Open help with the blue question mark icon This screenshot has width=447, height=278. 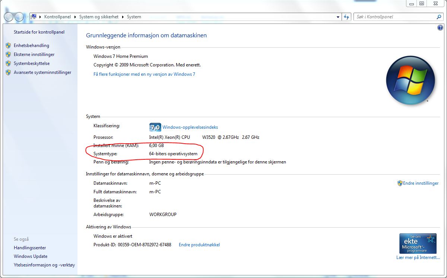point(441,28)
